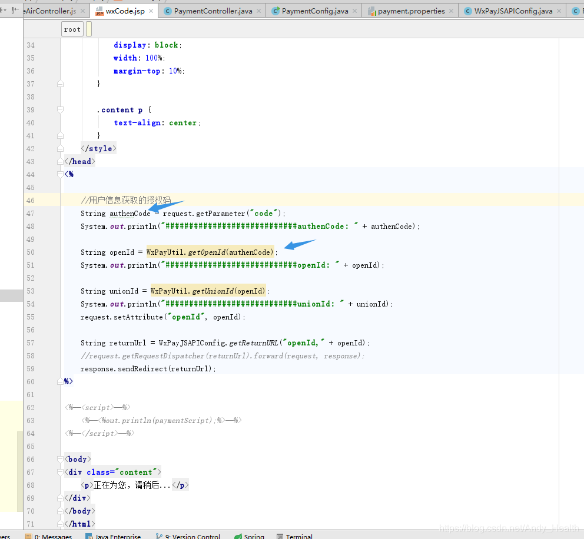Close the eAirController.js tab
584x539 pixels.
tap(82, 11)
